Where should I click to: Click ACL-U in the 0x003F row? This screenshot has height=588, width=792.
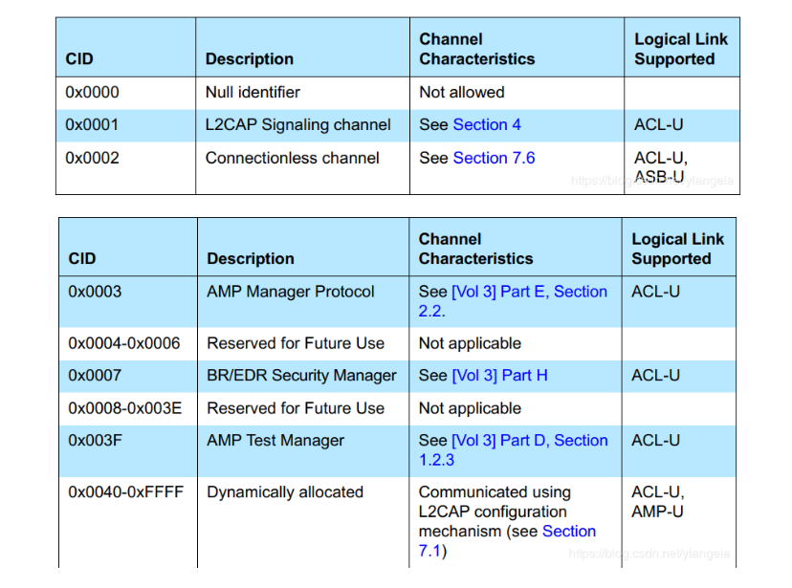(x=655, y=441)
